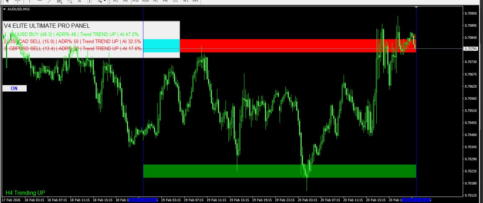
Task: Click the 19 Feb 19:15 time label
Action: tap(262, 200)
